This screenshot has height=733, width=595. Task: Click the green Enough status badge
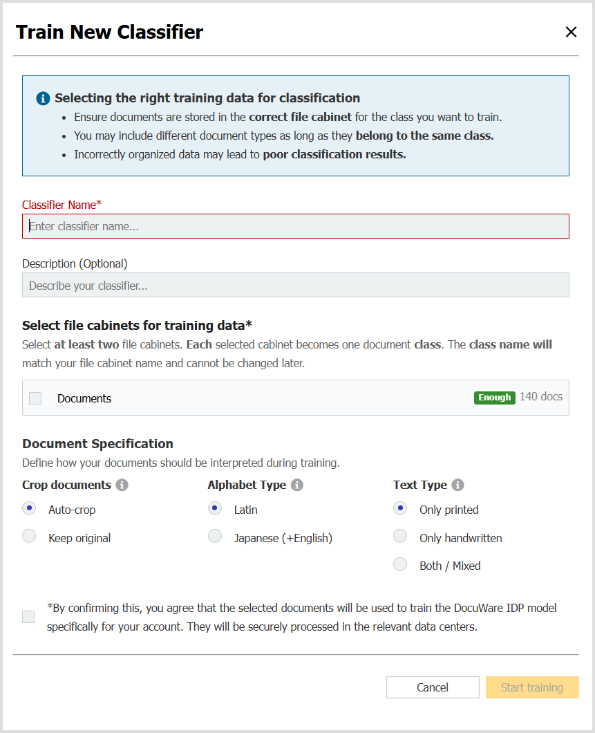494,398
